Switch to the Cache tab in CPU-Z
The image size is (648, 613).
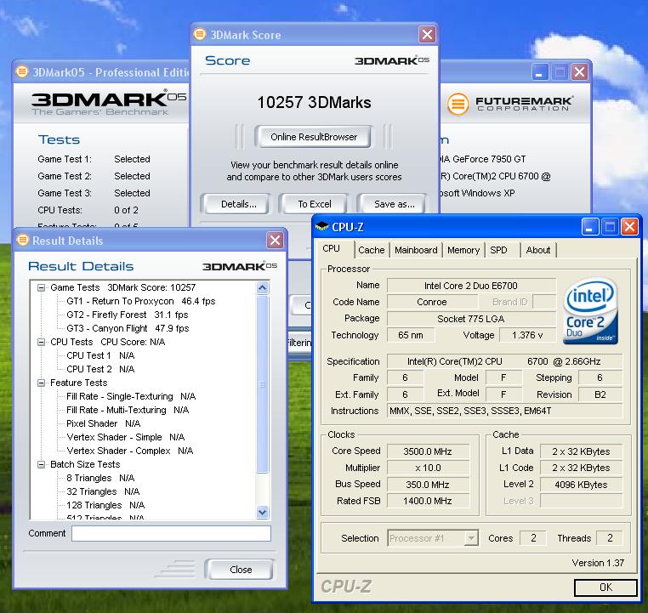point(371,250)
